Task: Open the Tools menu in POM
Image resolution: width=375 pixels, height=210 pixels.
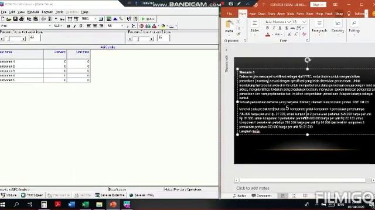Action: [x=59, y=12]
